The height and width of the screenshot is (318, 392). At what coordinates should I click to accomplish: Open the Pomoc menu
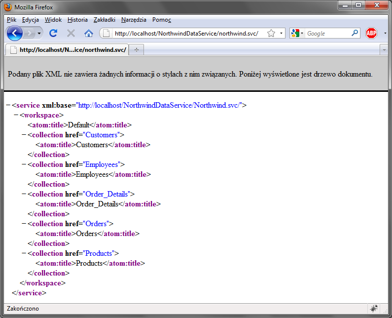click(162, 20)
